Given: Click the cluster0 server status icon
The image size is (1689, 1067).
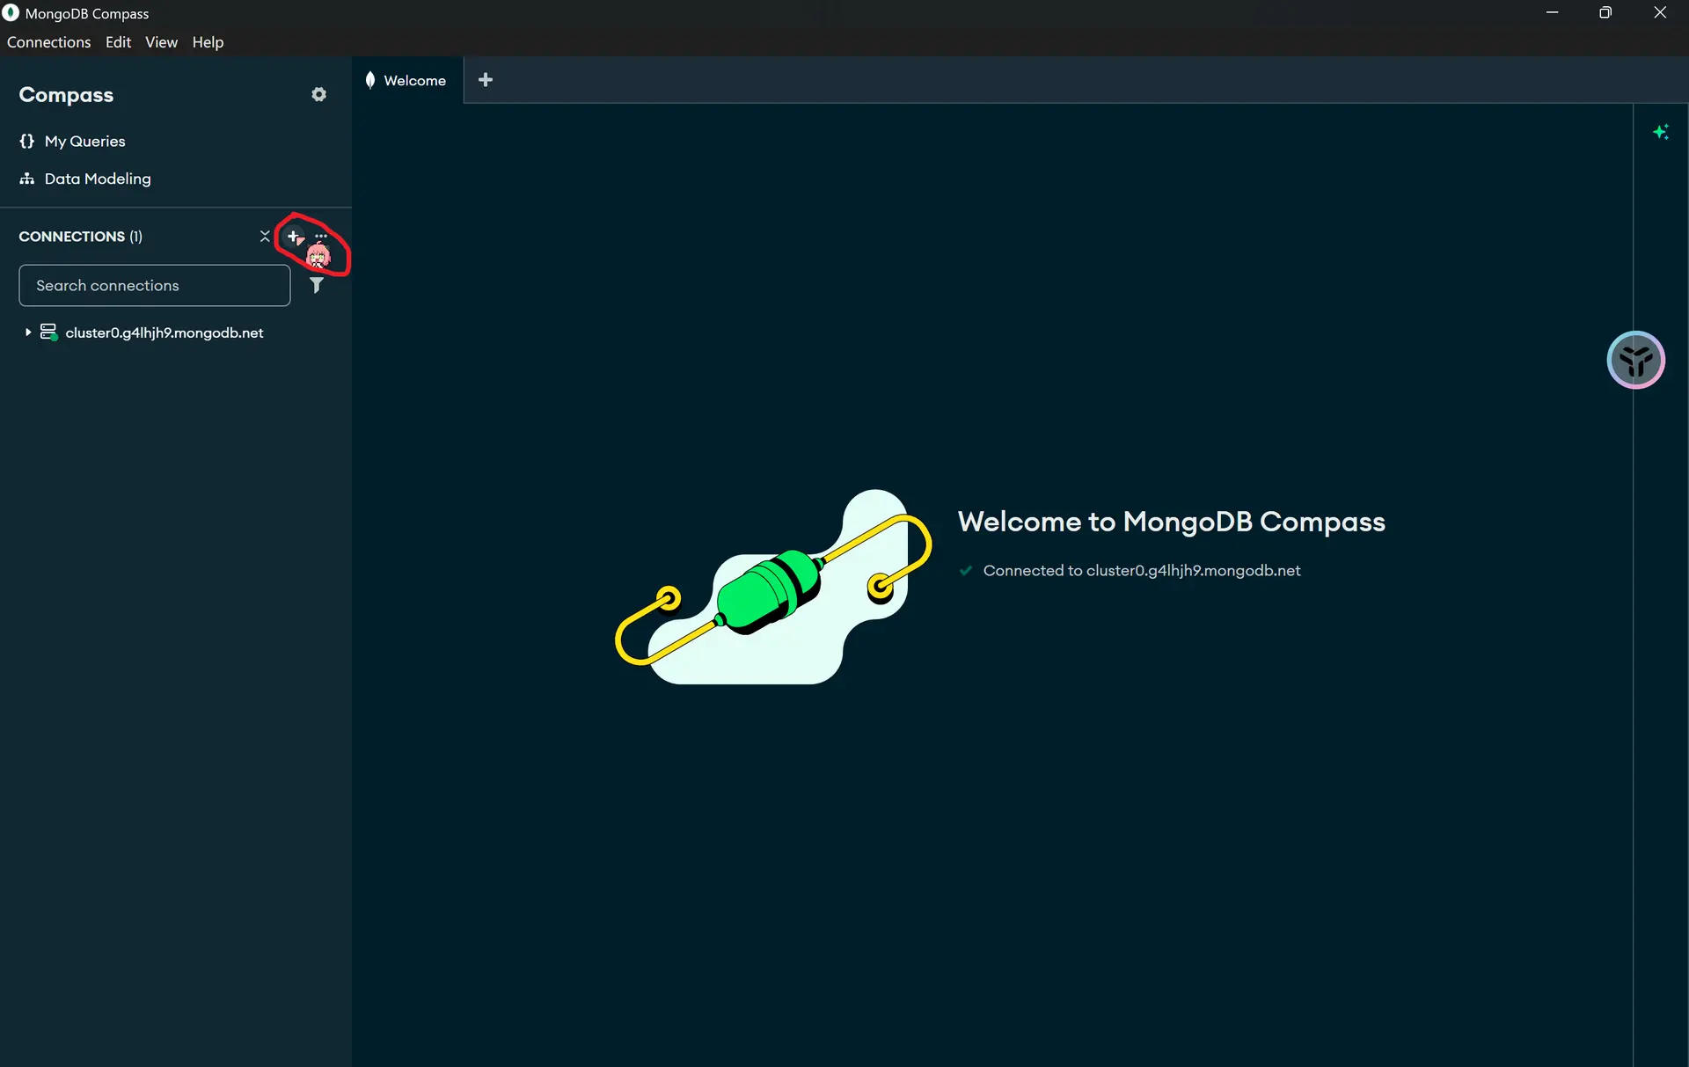Looking at the screenshot, I should (x=49, y=333).
